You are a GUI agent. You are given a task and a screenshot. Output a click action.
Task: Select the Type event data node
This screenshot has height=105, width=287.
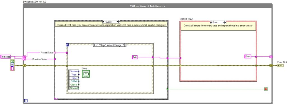tap(74, 75)
